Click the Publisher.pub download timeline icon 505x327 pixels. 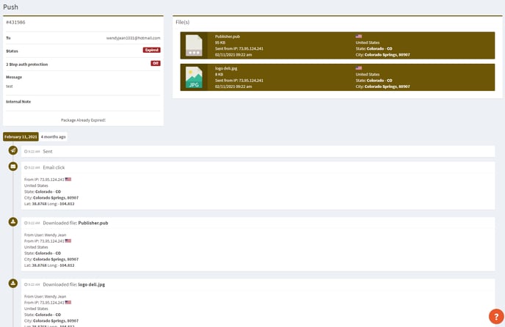(x=13, y=221)
